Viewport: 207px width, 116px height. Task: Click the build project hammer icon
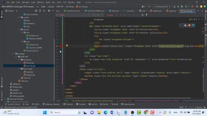(x=149, y=6)
